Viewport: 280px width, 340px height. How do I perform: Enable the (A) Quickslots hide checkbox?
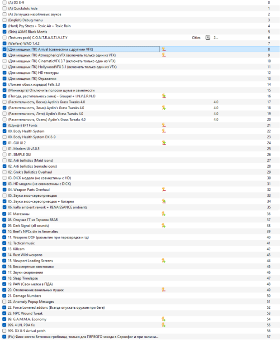5,9
